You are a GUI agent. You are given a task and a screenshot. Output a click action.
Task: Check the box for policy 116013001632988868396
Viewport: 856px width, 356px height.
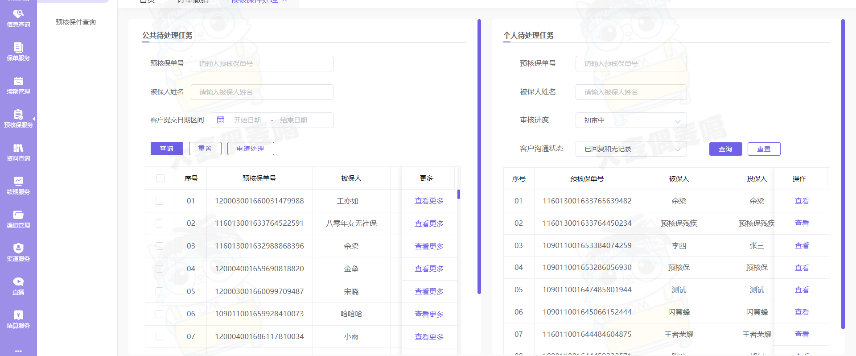(159, 246)
